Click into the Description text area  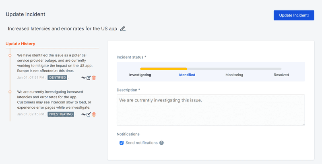tap(211, 110)
